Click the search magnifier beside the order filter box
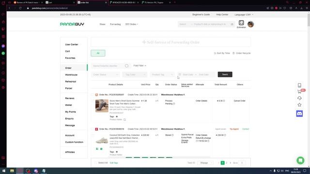This screenshot has width=310, height=174. click(x=127, y=66)
